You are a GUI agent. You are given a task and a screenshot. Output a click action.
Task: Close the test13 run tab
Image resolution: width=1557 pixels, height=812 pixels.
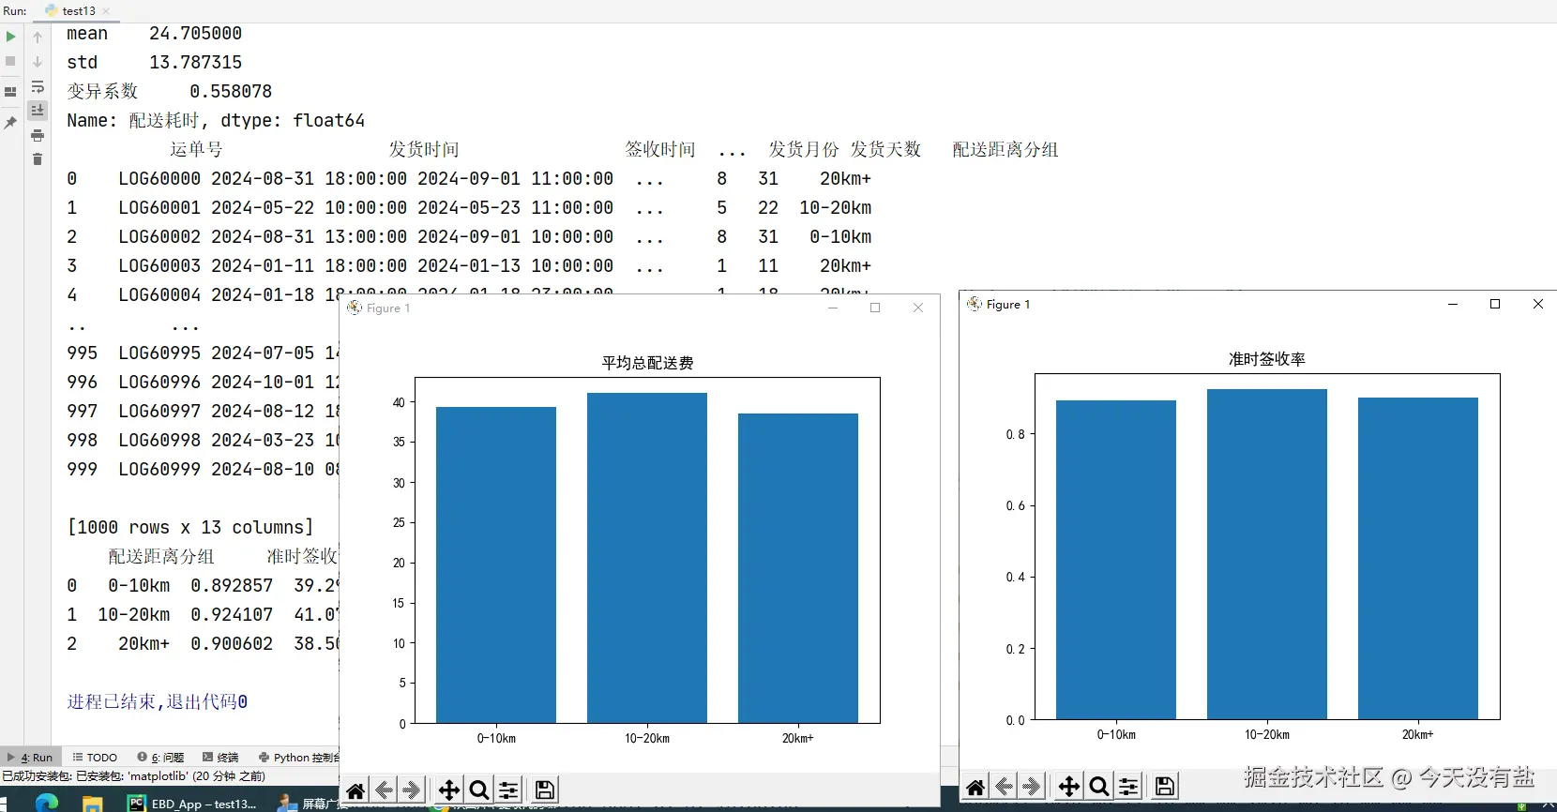pos(106,11)
